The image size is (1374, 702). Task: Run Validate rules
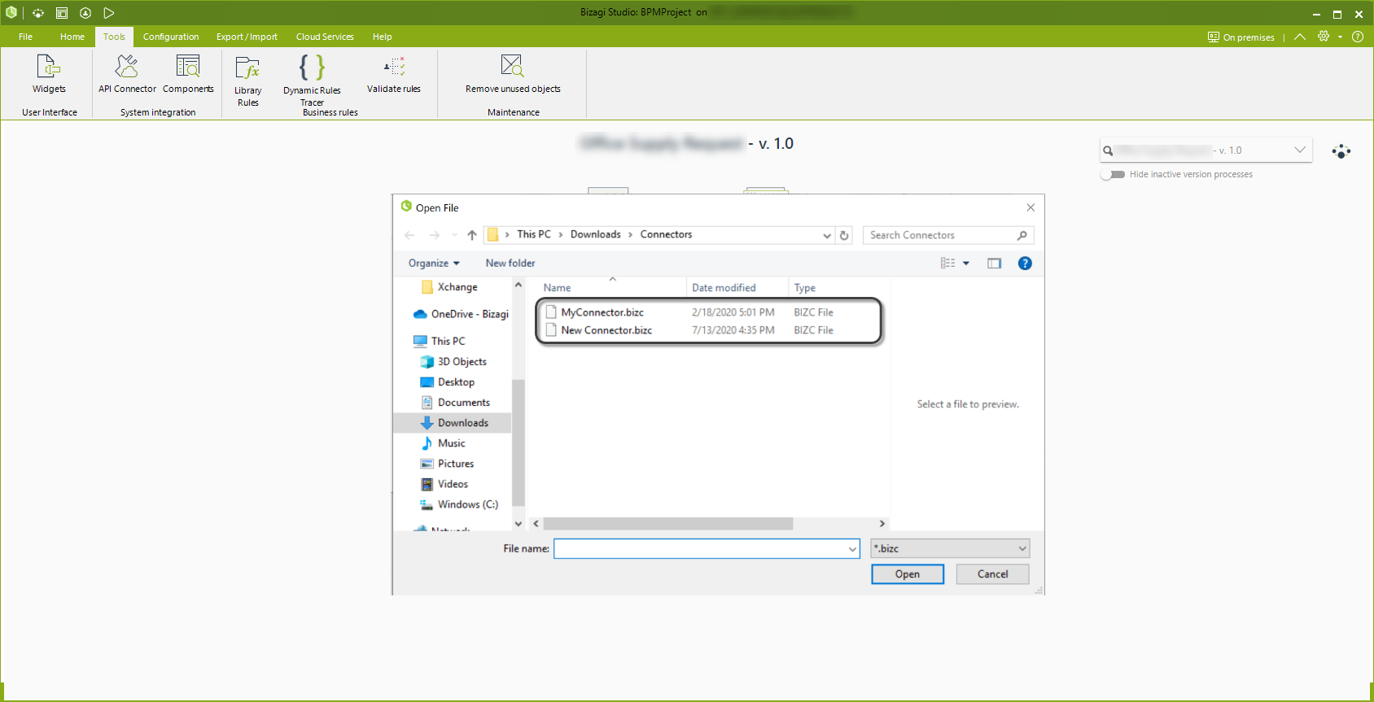tap(394, 74)
